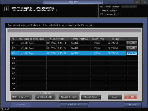Click the Weight column header

(115, 39)
